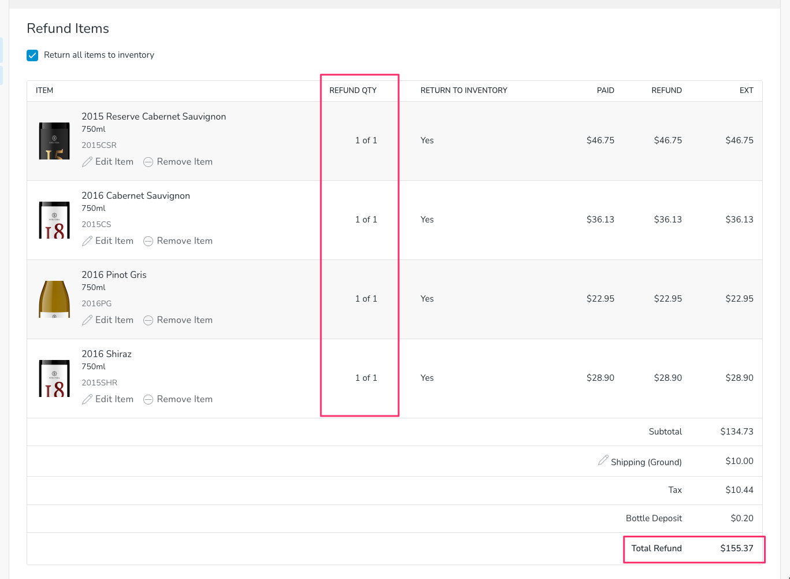The height and width of the screenshot is (579, 790).
Task: Click pencil icon for 2016 Pinot Gris
Action: pos(87,320)
